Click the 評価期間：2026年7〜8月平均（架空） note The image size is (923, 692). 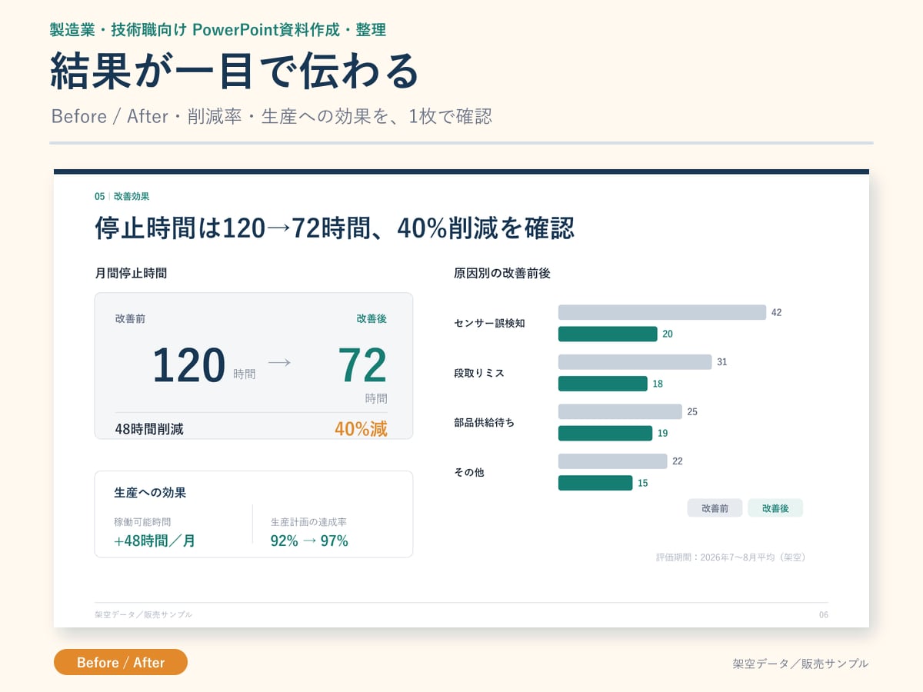(731, 557)
